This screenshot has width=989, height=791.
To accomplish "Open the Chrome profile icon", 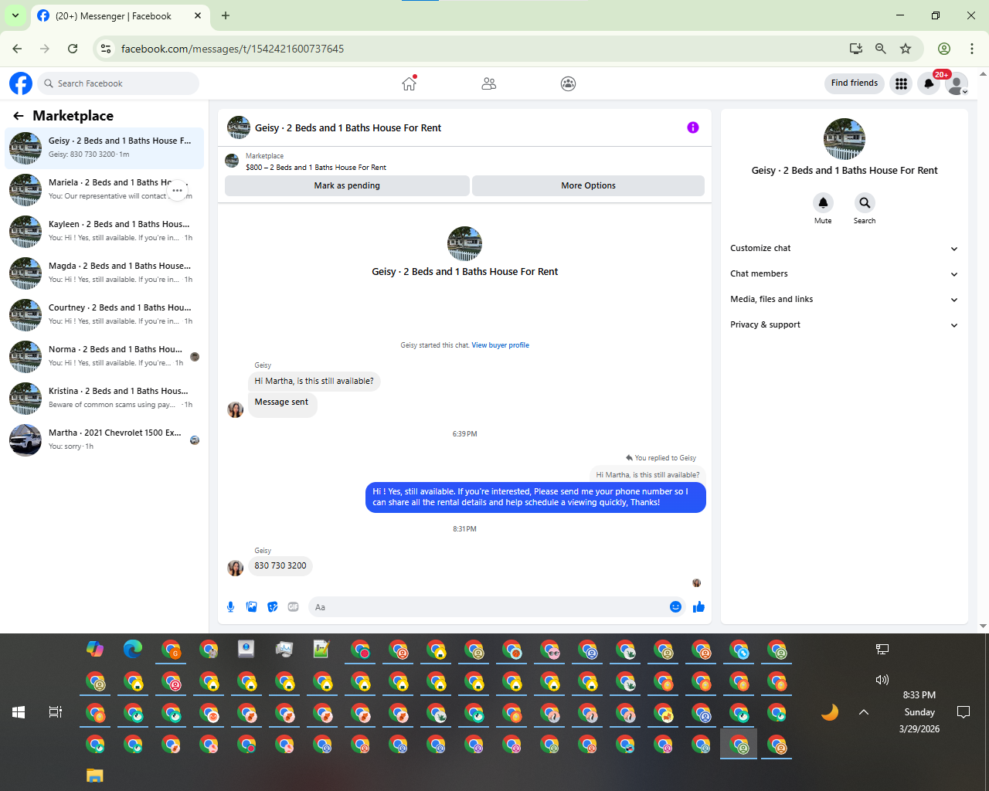I will tap(943, 49).
